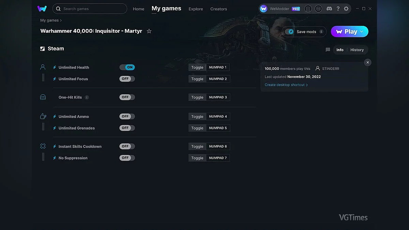Favorite the game with the star icon
This screenshot has height=230, width=409.
[x=149, y=31]
